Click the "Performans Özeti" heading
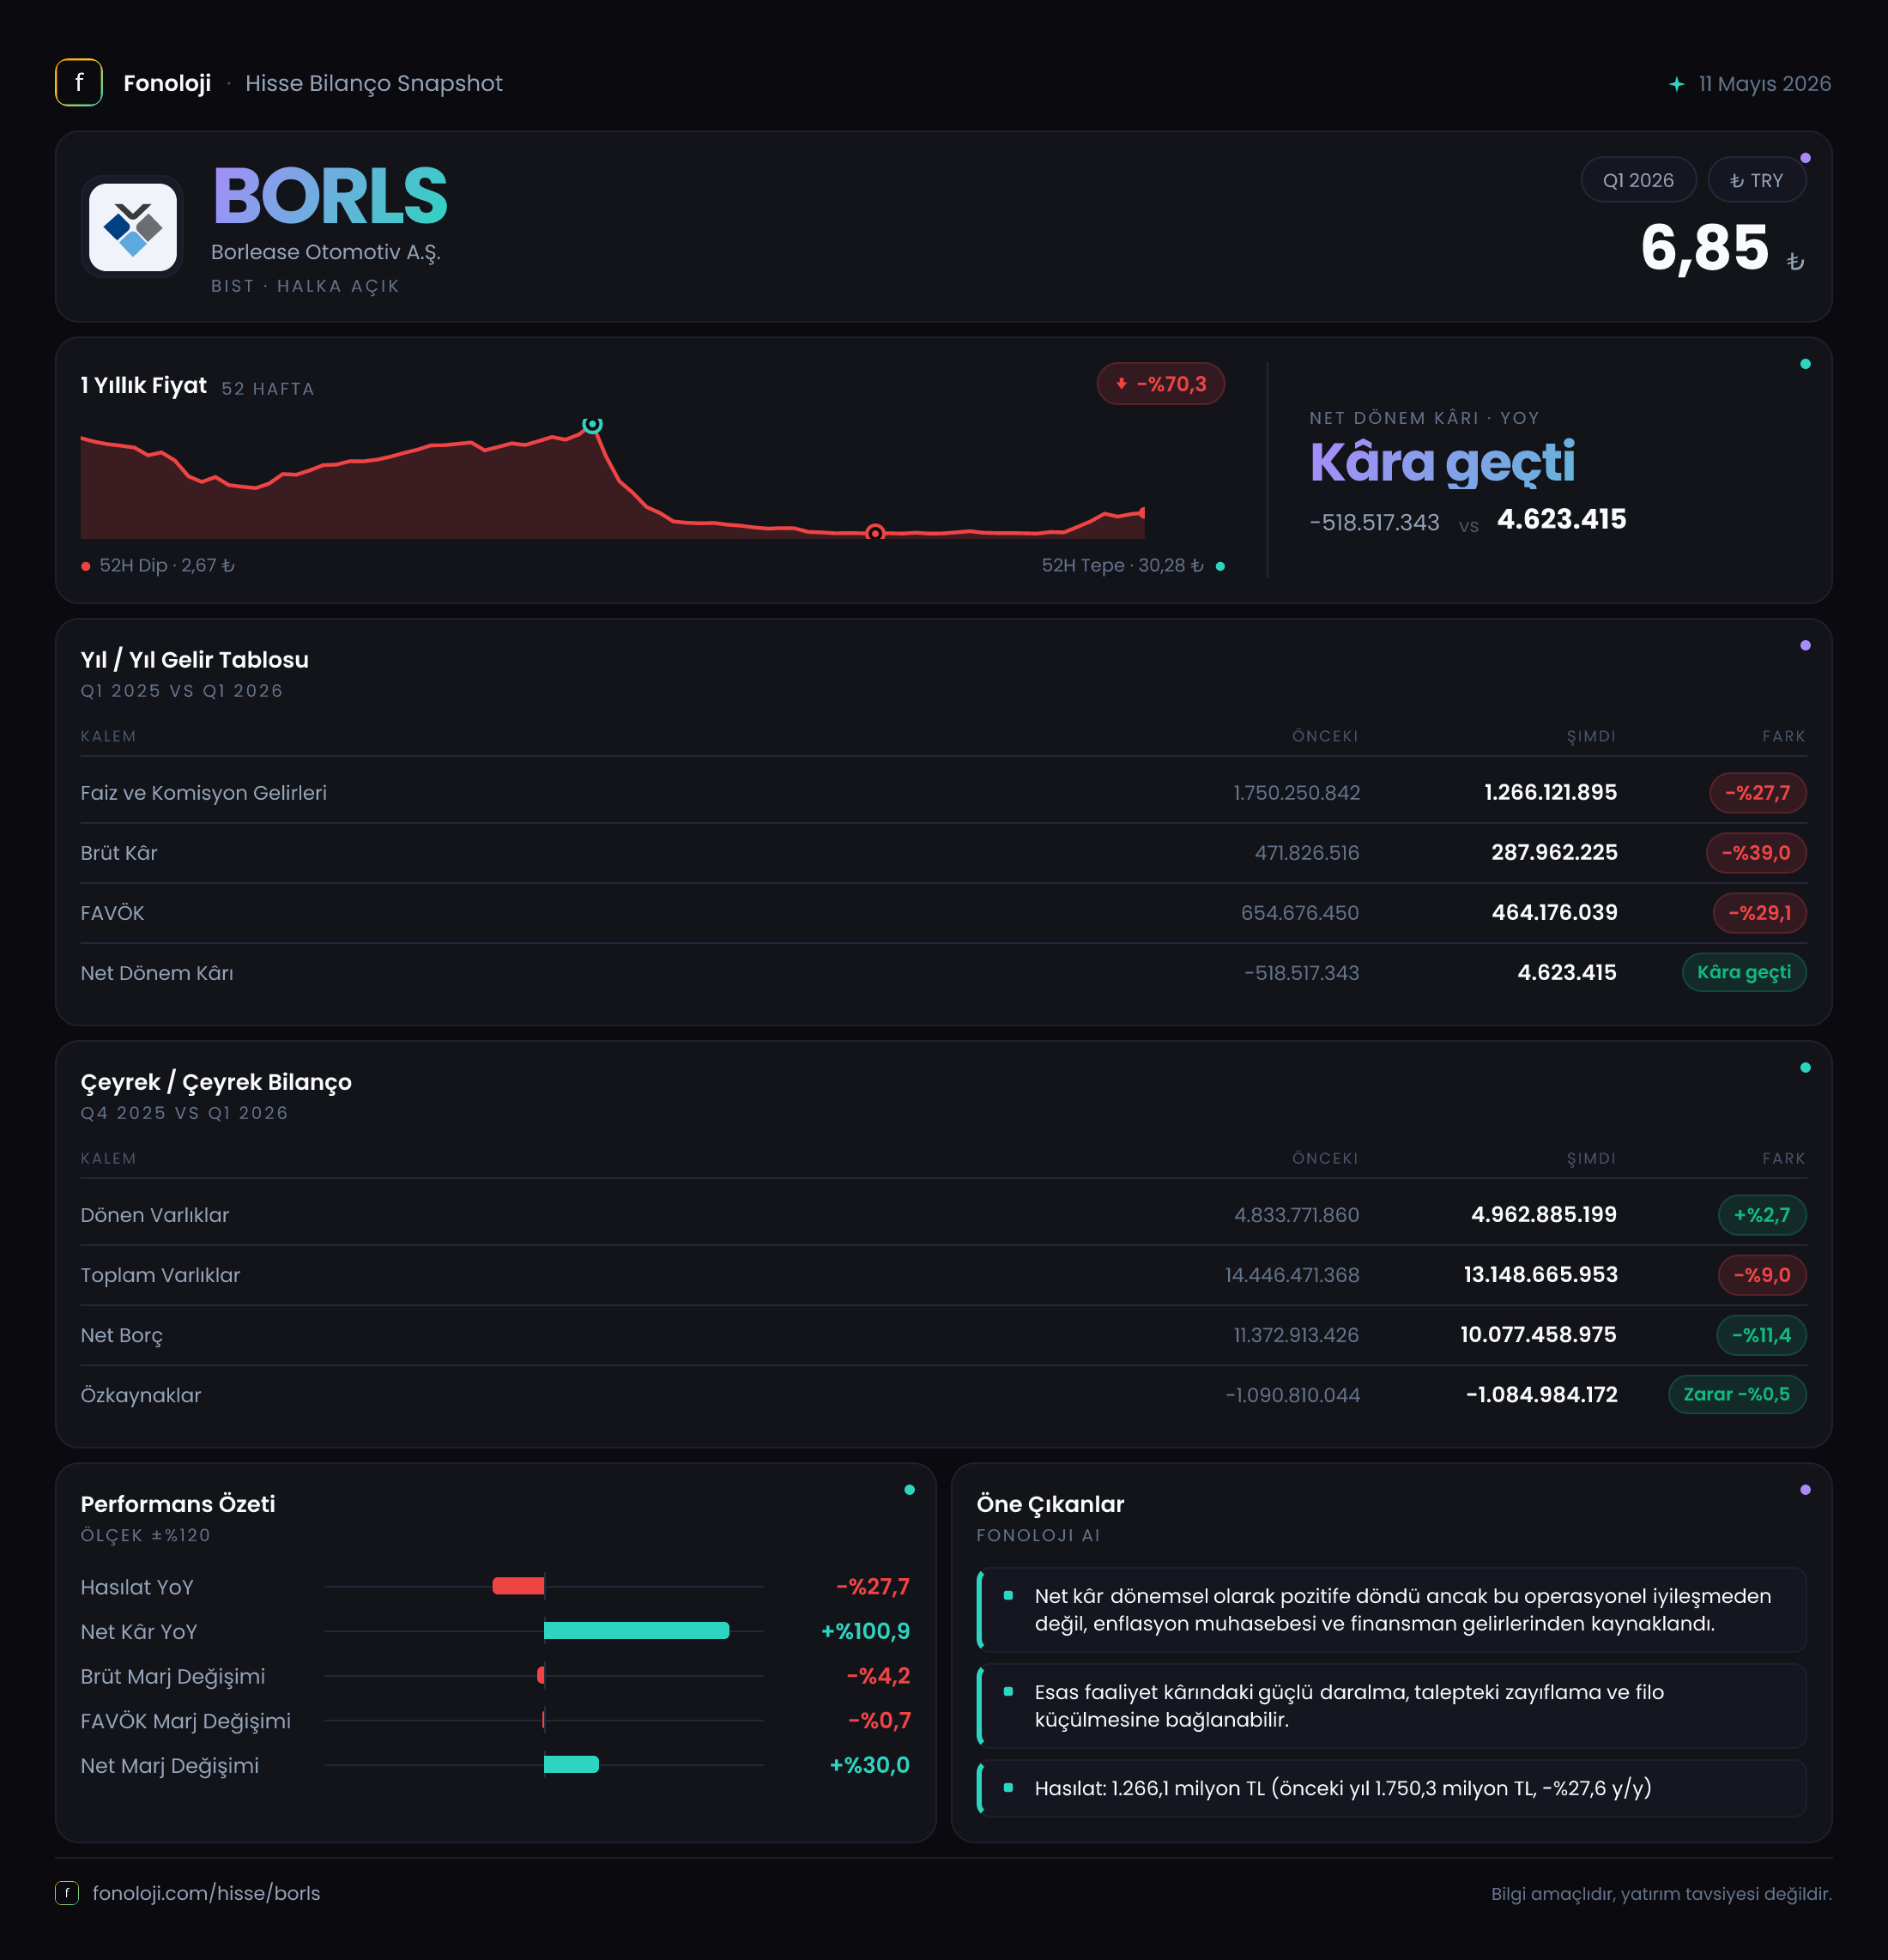 click(x=178, y=1504)
